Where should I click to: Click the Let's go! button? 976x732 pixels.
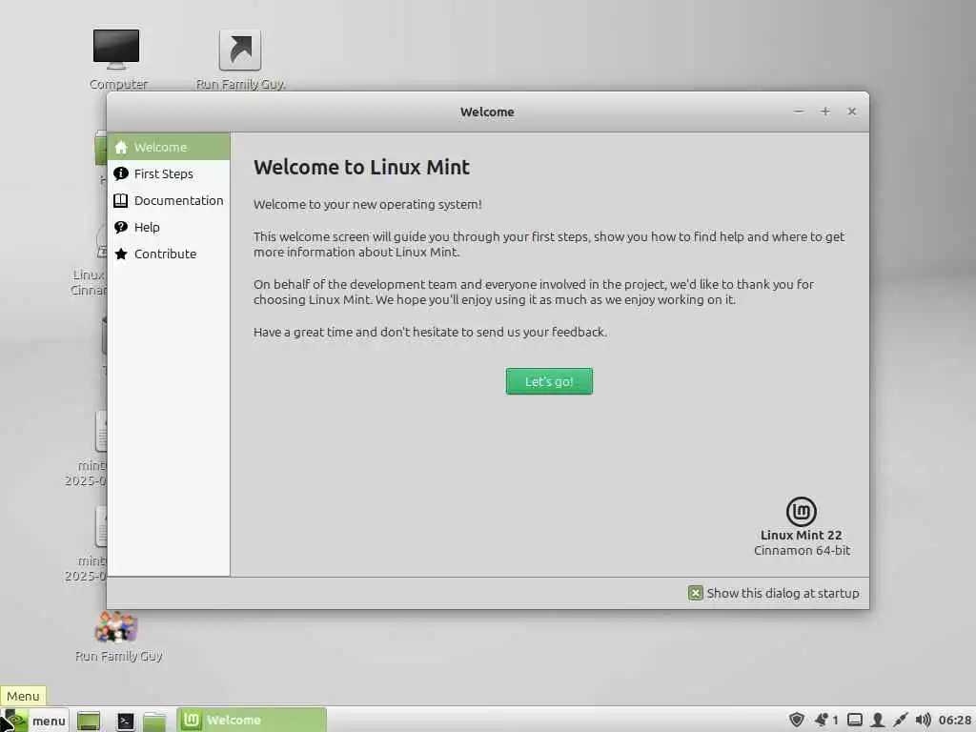549,381
